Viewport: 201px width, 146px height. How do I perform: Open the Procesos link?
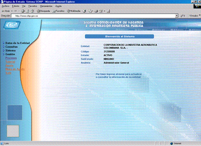(11, 58)
